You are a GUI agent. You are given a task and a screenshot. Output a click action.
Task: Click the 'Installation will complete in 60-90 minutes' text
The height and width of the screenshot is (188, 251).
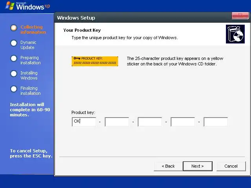30,110
